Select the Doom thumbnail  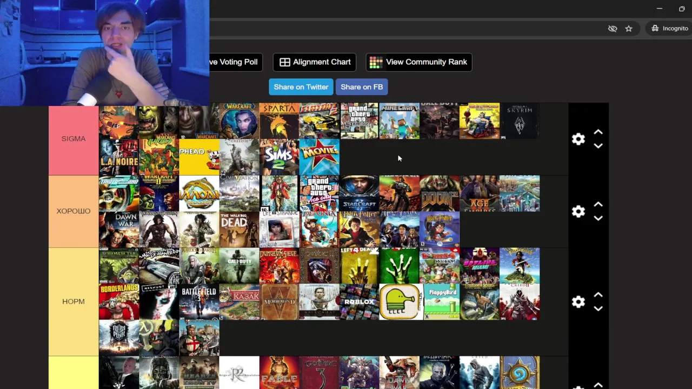pos(440,193)
